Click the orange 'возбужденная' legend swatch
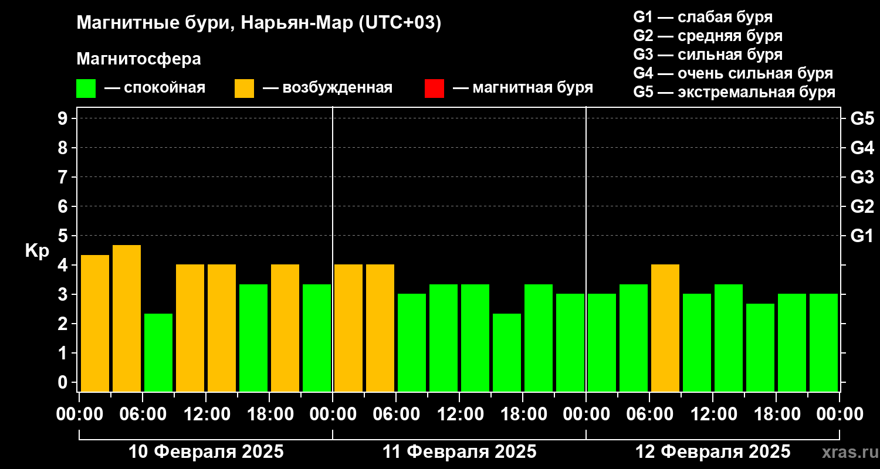Image resolution: width=880 pixels, height=469 pixels. pos(244,89)
